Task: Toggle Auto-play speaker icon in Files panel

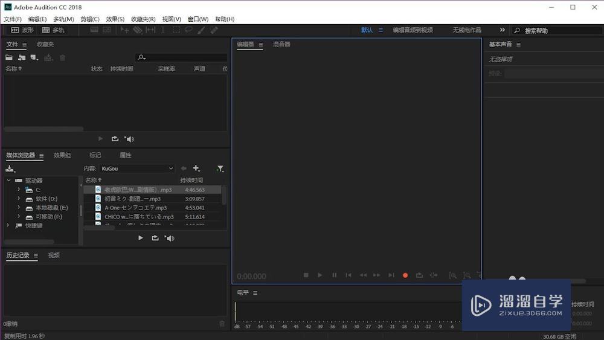Action: coord(129,139)
